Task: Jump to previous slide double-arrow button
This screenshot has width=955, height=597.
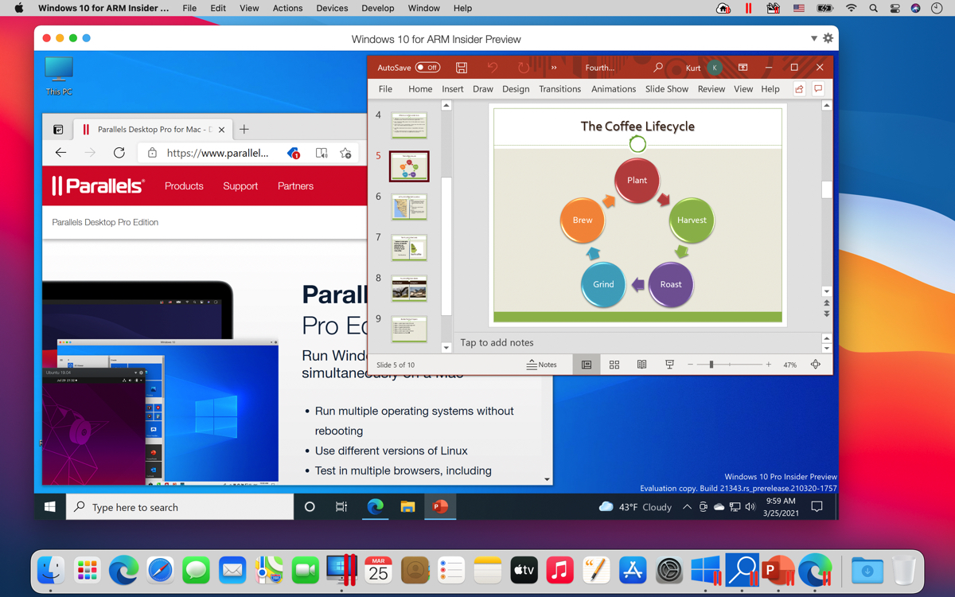Action: 827,303
